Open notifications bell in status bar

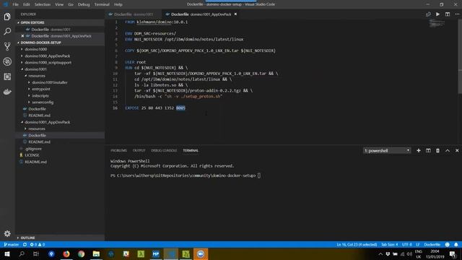pyautogui.click(x=456, y=244)
